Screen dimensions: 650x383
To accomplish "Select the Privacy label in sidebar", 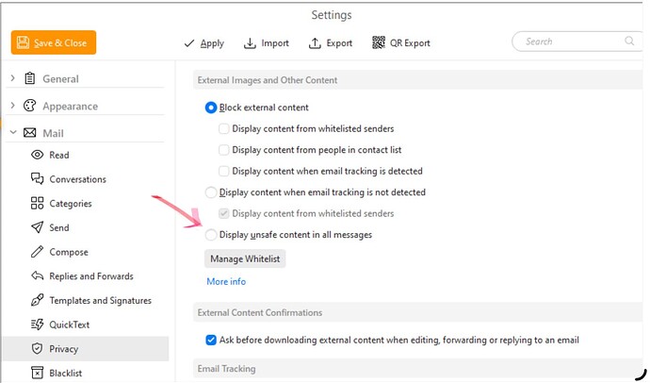I will coord(63,349).
